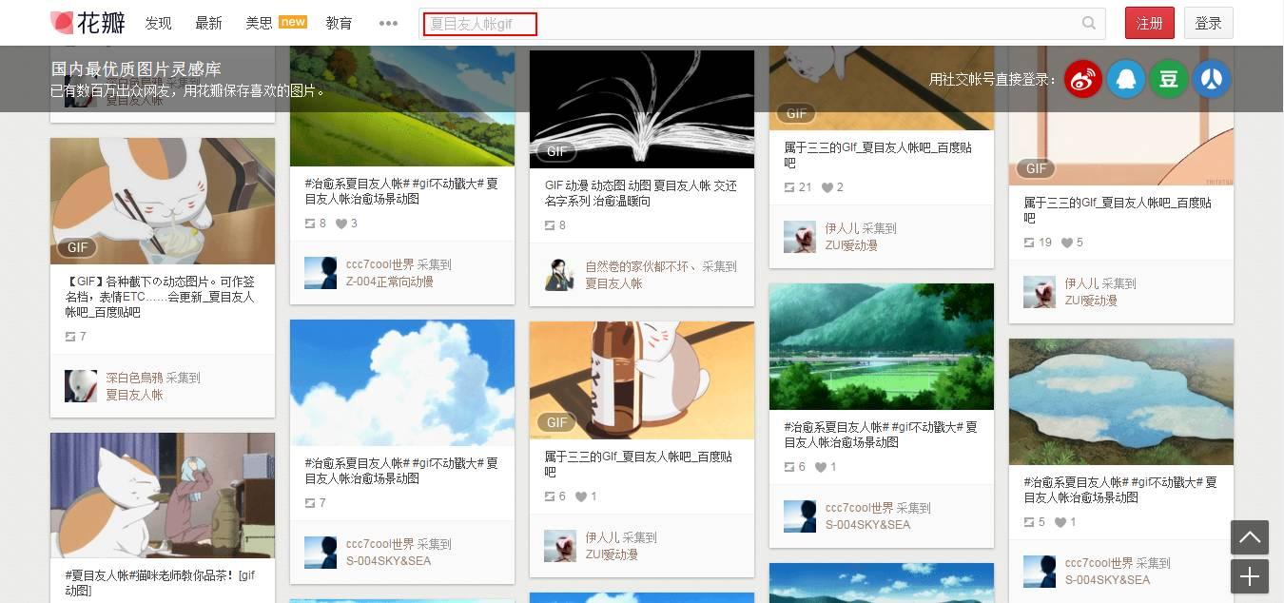The height and width of the screenshot is (603, 1284).
Task: Open the cat hugging bottle GIF thumbnail
Action: tap(642, 380)
